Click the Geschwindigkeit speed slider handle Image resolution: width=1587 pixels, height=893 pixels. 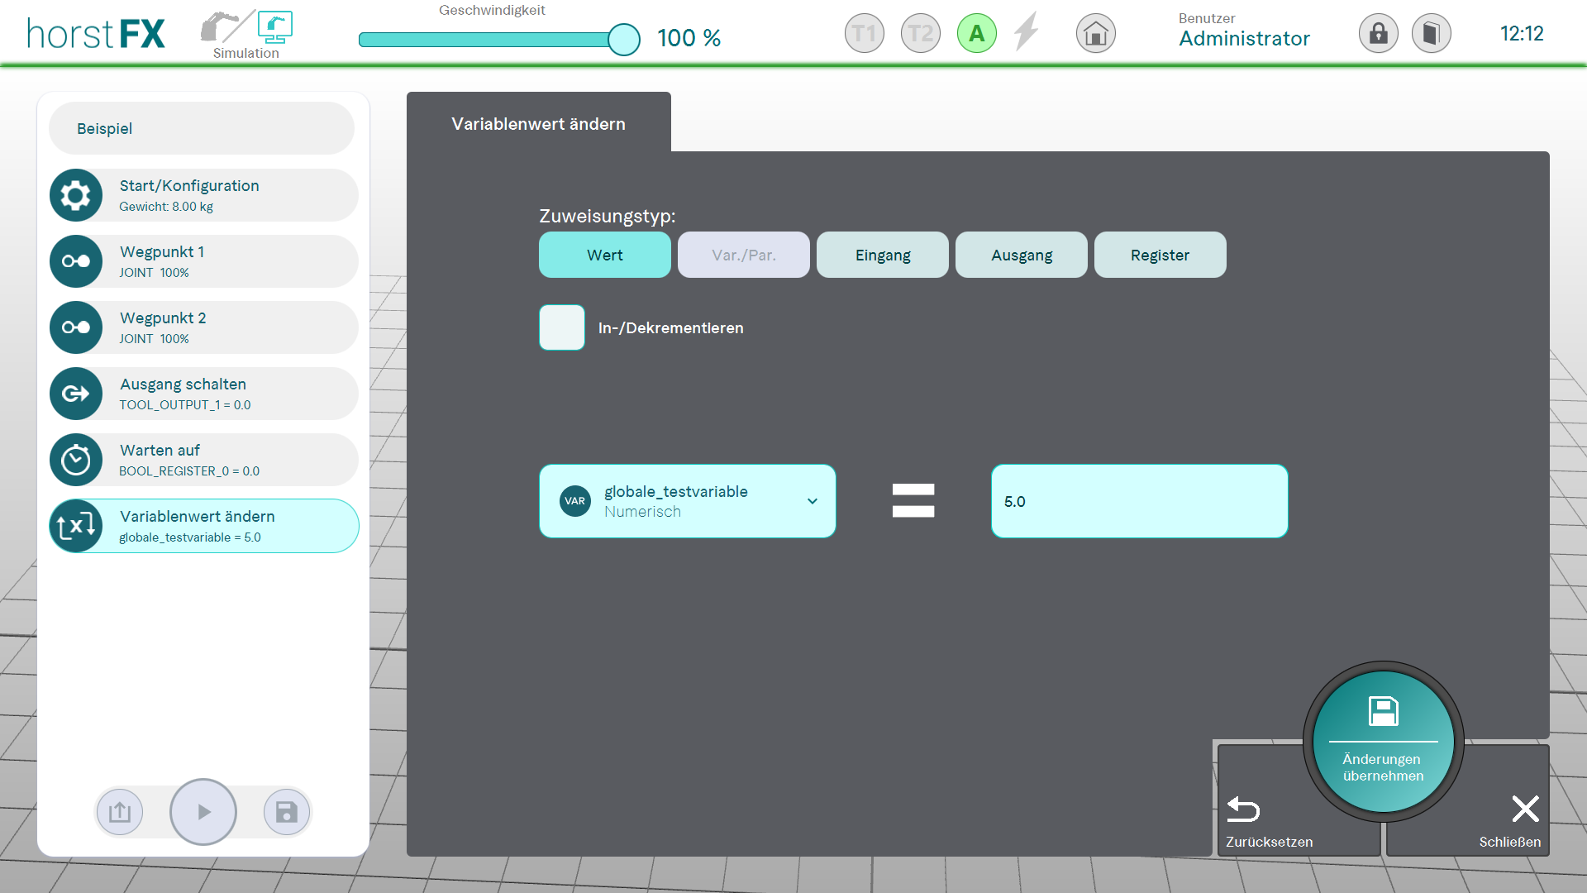point(624,40)
